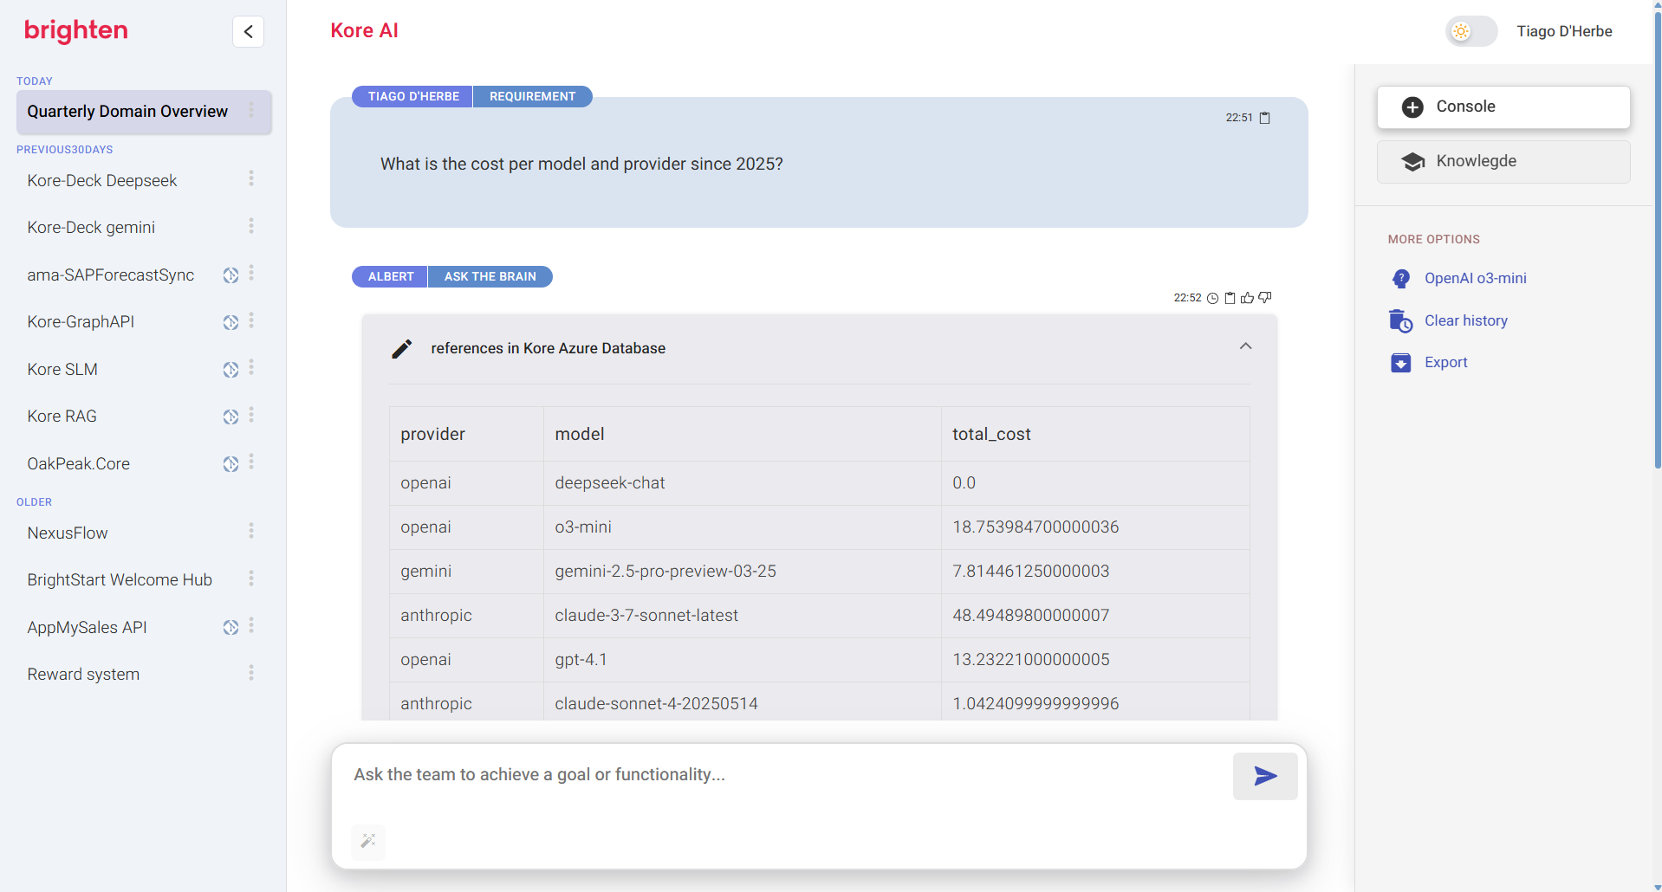
Task: Select the OpenAI o3-mini option
Action: (1475, 279)
